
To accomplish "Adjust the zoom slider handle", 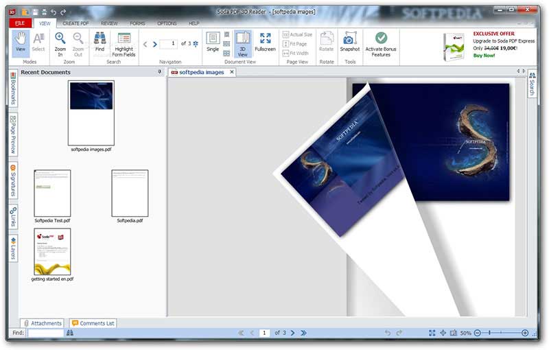I will 489,333.
